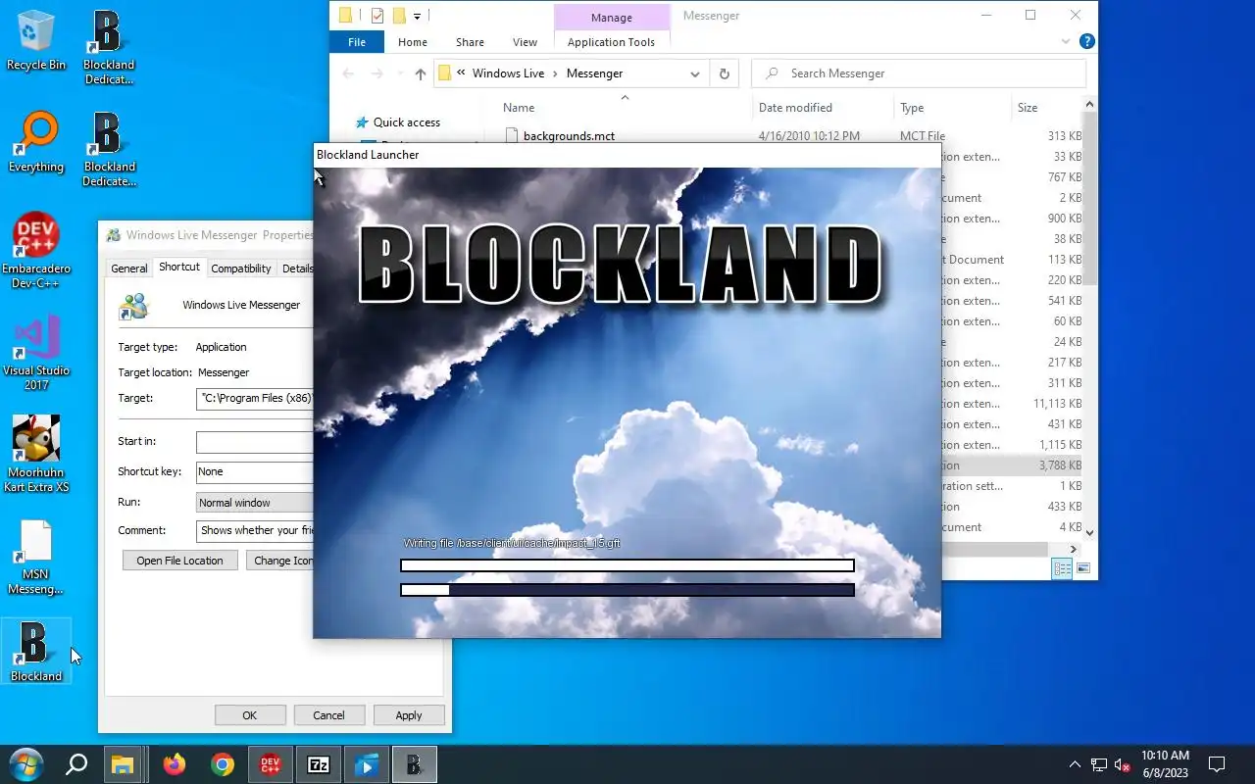Screen dimensions: 1255x784
Task: Switch to the Share ribbon tab
Action: coord(470,42)
